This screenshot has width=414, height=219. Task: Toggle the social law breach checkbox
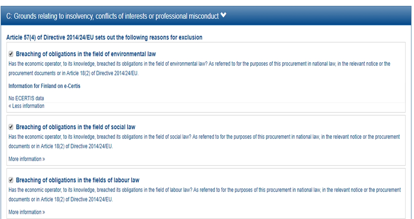tap(11, 127)
